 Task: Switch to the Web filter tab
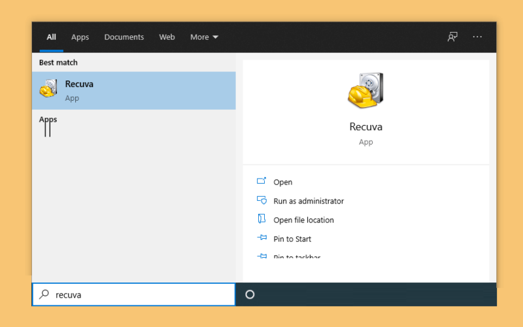tap(167, 37)
